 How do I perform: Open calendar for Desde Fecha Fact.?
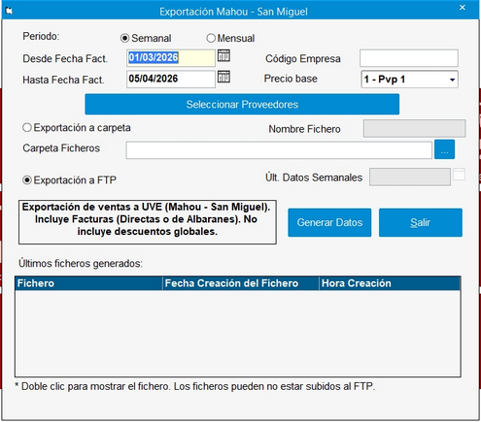click(x=223, y=55)
